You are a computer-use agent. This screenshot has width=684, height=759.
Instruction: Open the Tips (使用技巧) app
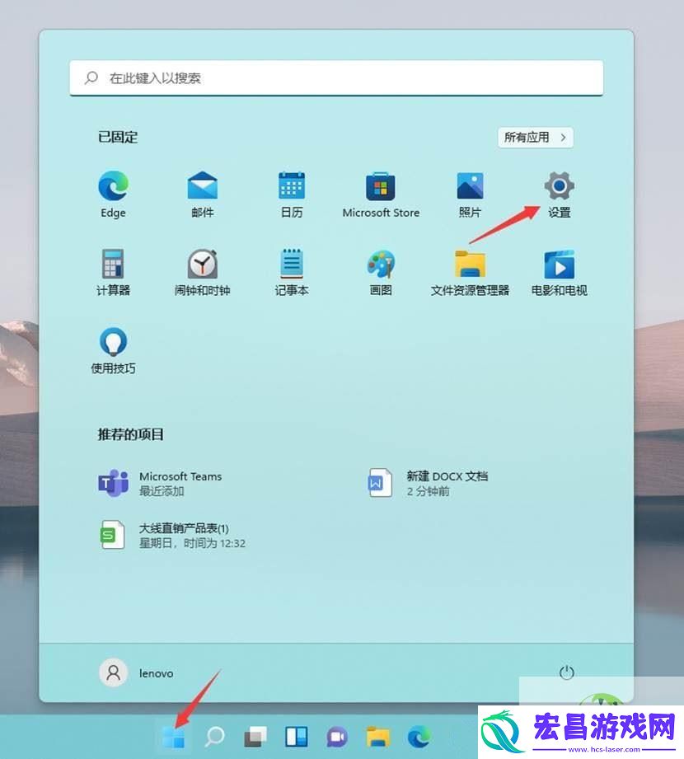click(113, 350)
